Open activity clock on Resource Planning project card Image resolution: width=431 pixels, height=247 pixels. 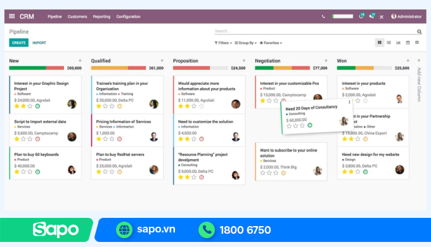pos(202,177)
